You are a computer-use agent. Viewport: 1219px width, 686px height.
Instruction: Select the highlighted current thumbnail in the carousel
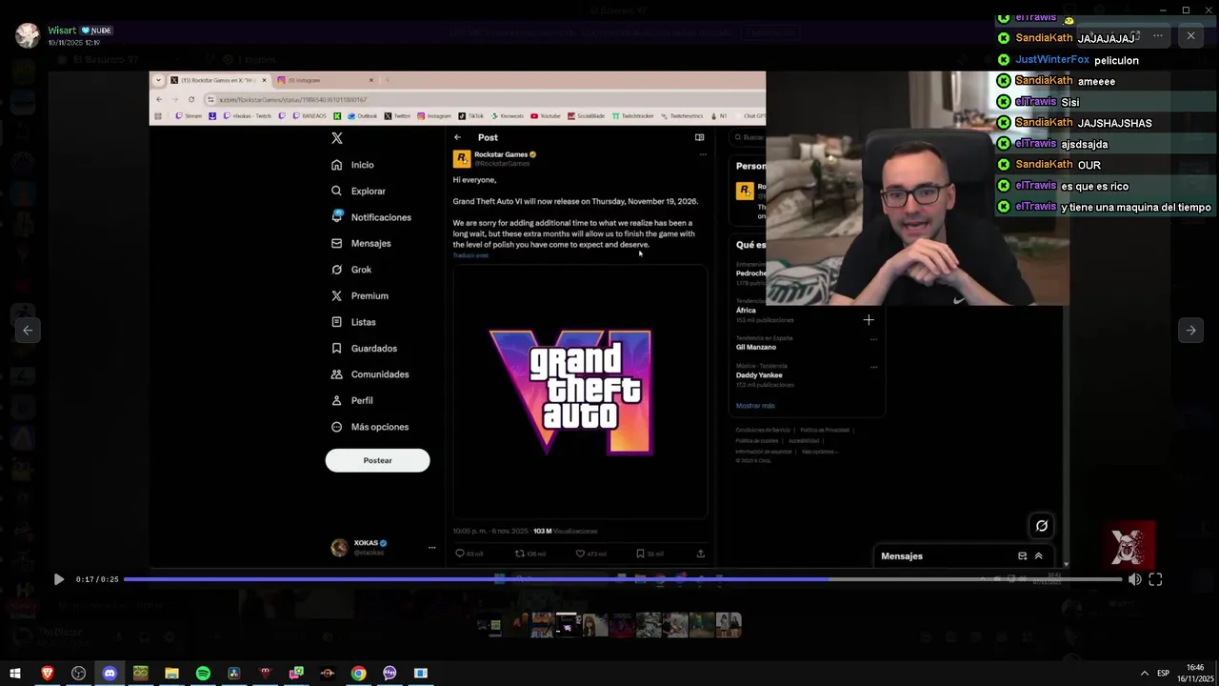[x=567, y=625]
